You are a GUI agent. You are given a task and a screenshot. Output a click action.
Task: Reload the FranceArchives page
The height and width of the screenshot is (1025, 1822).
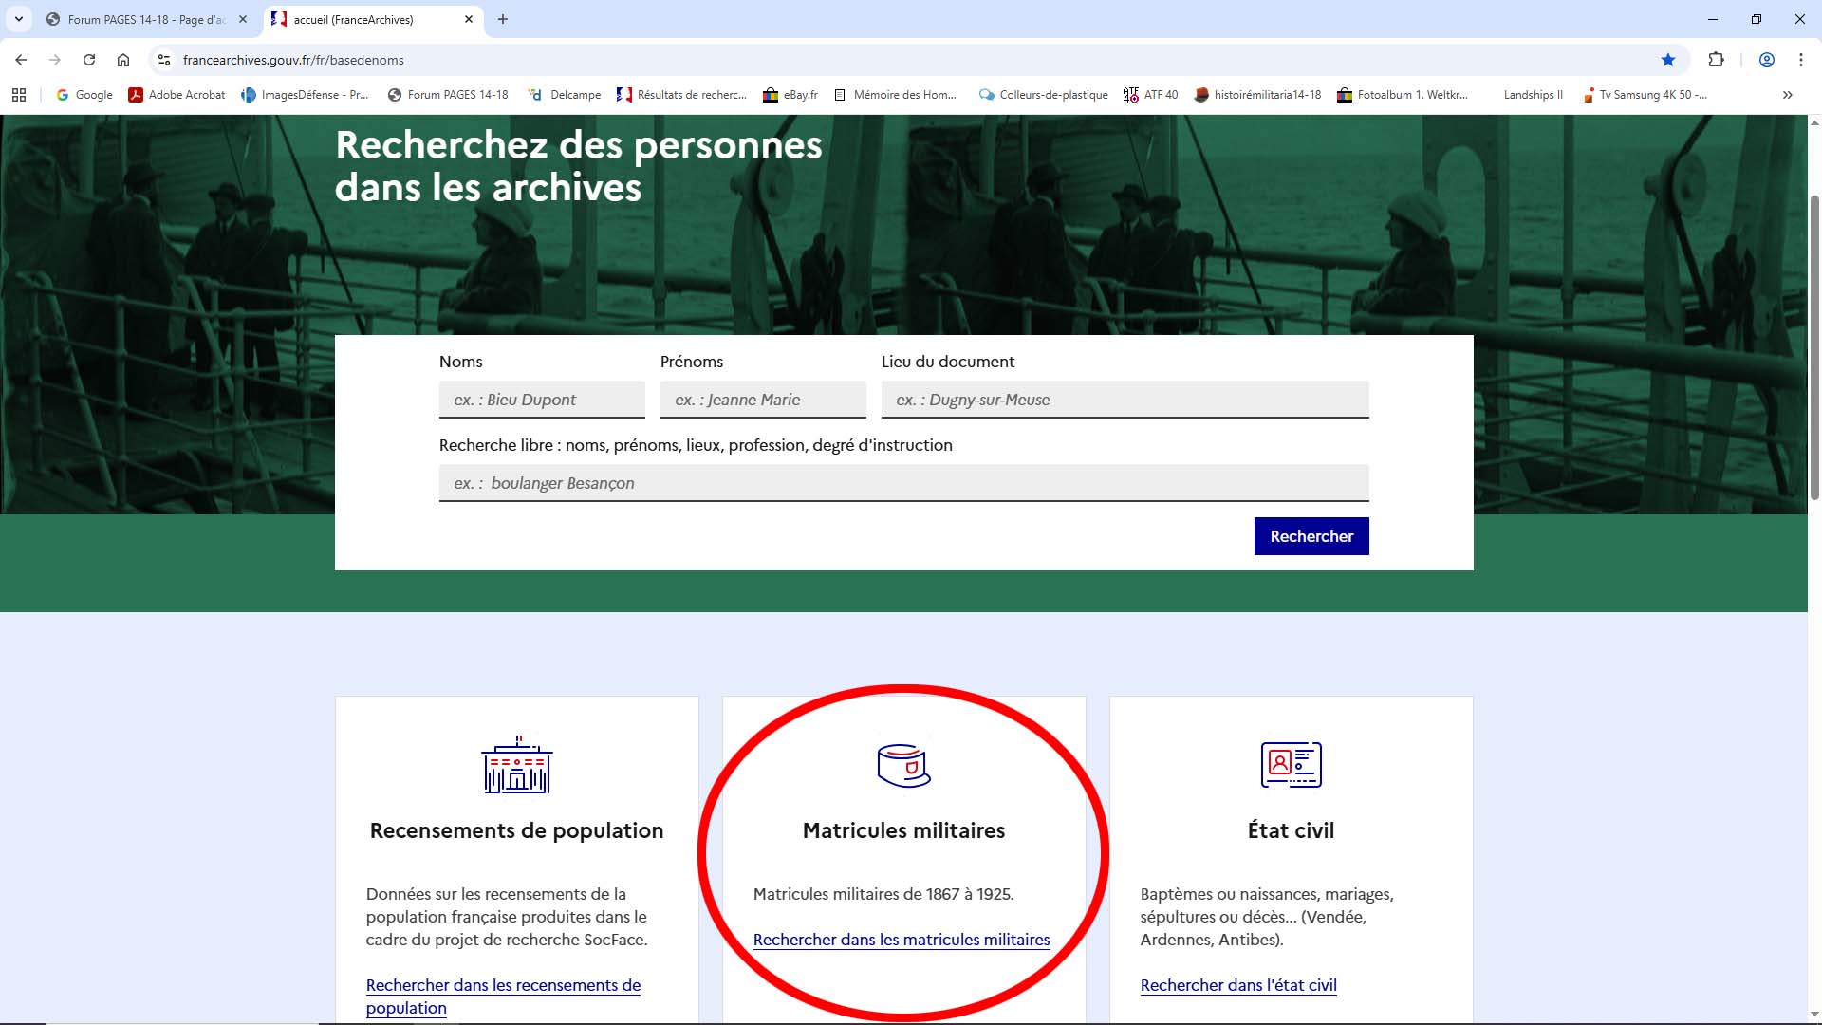[x=89, y=60]
